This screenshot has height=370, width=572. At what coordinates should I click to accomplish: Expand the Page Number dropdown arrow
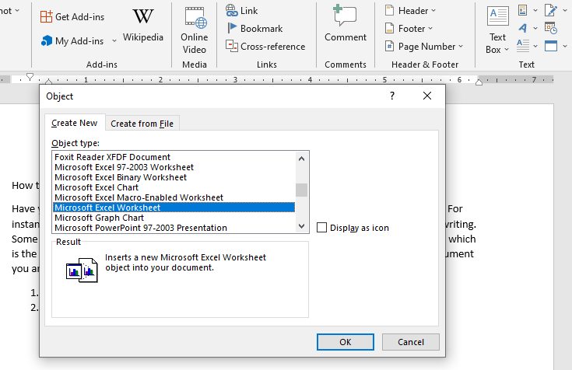pyautogui.click(x=461, y=47)
